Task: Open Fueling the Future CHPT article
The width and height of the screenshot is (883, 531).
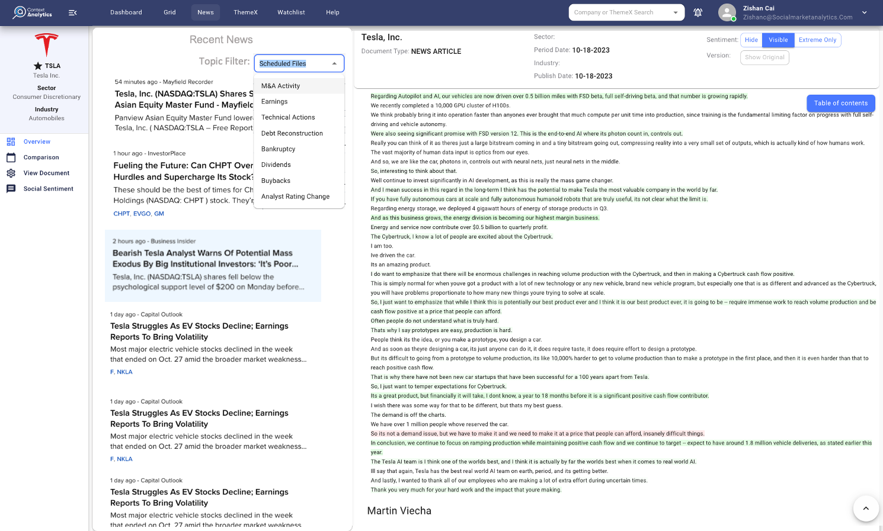Action: click(183, 171)
